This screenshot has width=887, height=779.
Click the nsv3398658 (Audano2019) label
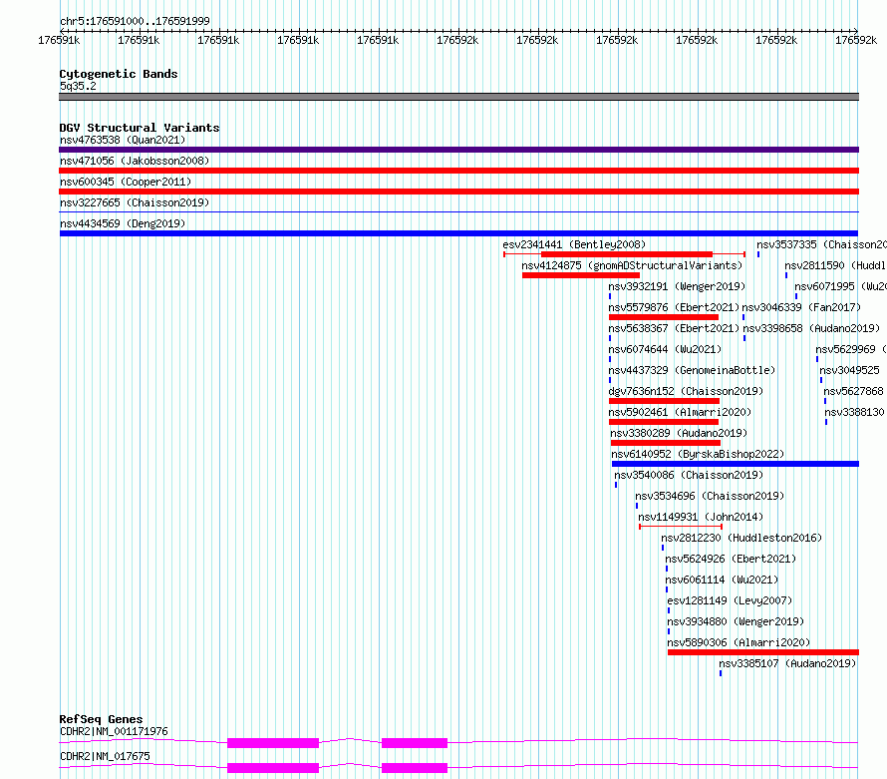(x=812, y=328)
